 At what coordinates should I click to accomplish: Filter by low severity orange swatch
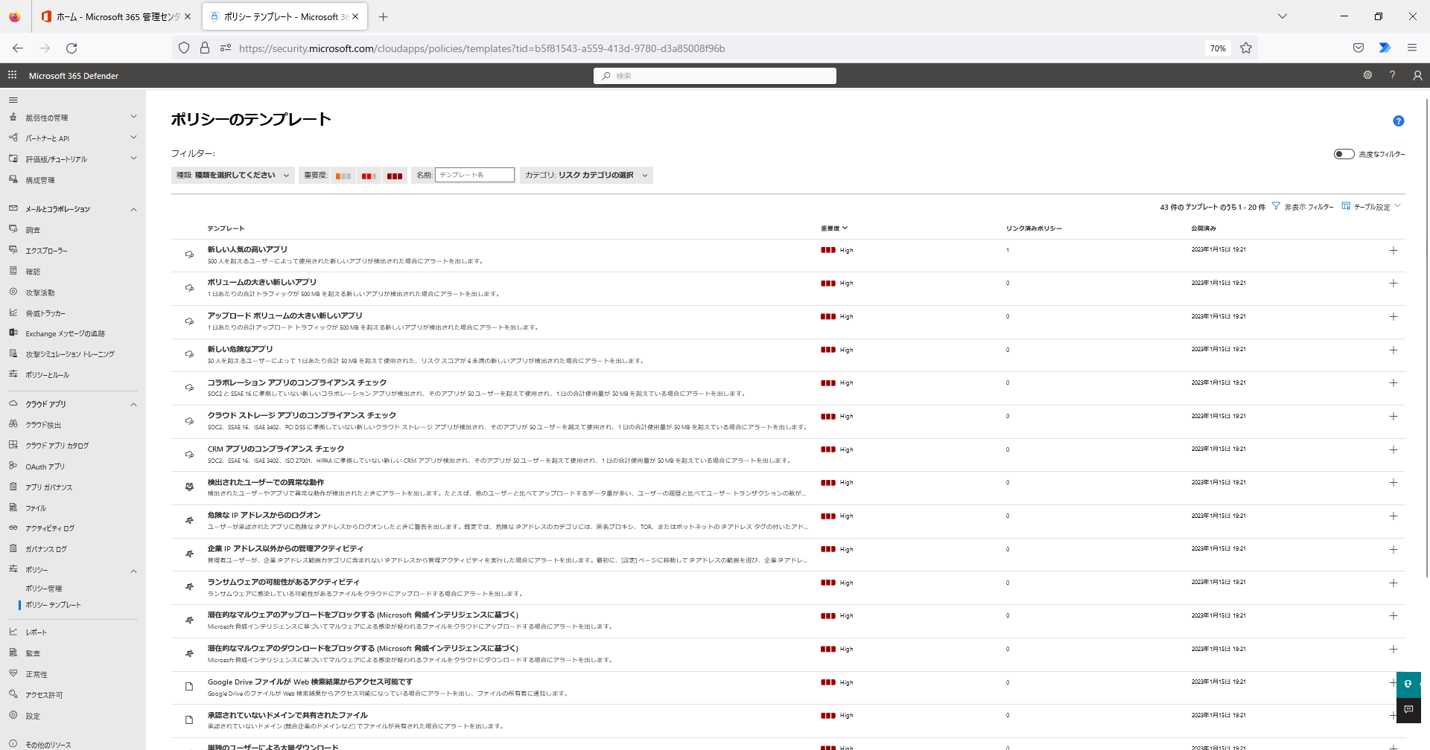[343, 176]
